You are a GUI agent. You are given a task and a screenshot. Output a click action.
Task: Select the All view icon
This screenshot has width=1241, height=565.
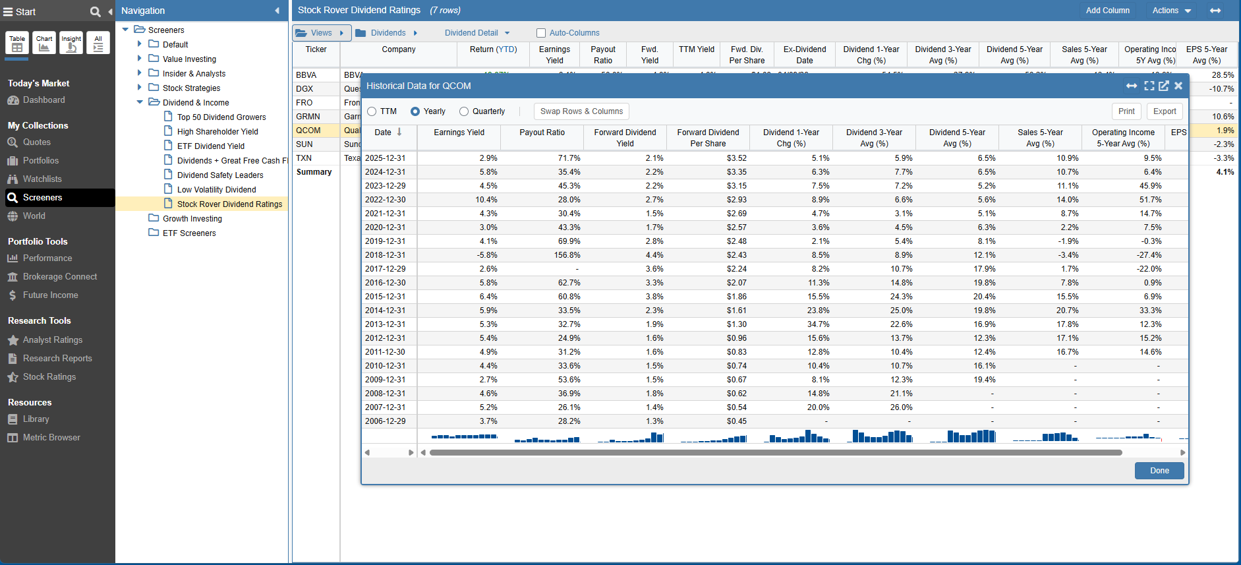(x=98, y=43)
